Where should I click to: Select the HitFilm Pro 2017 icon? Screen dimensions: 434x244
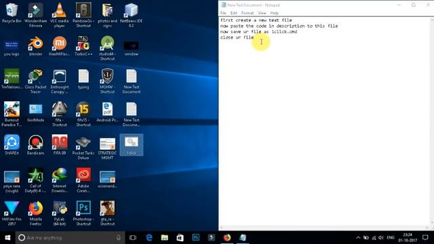(x=12, y=213)
